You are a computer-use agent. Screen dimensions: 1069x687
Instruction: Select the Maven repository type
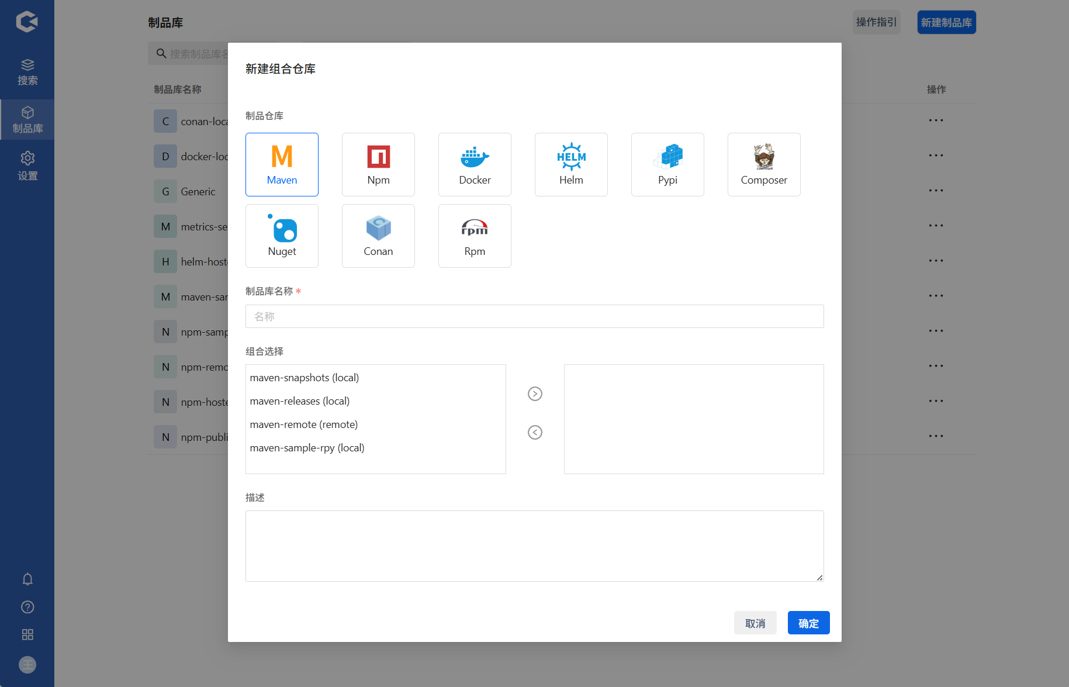click(x=282, y=164)
